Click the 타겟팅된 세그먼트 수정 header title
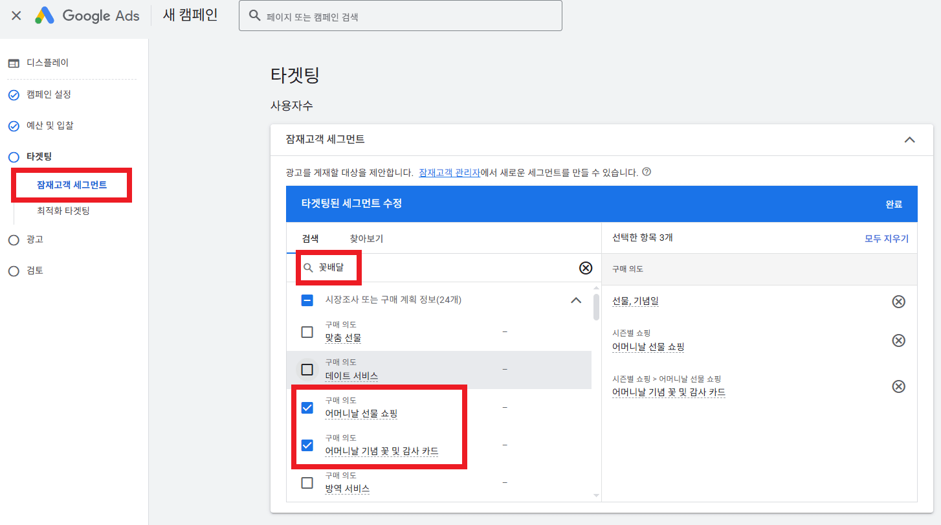 [352, 203]
